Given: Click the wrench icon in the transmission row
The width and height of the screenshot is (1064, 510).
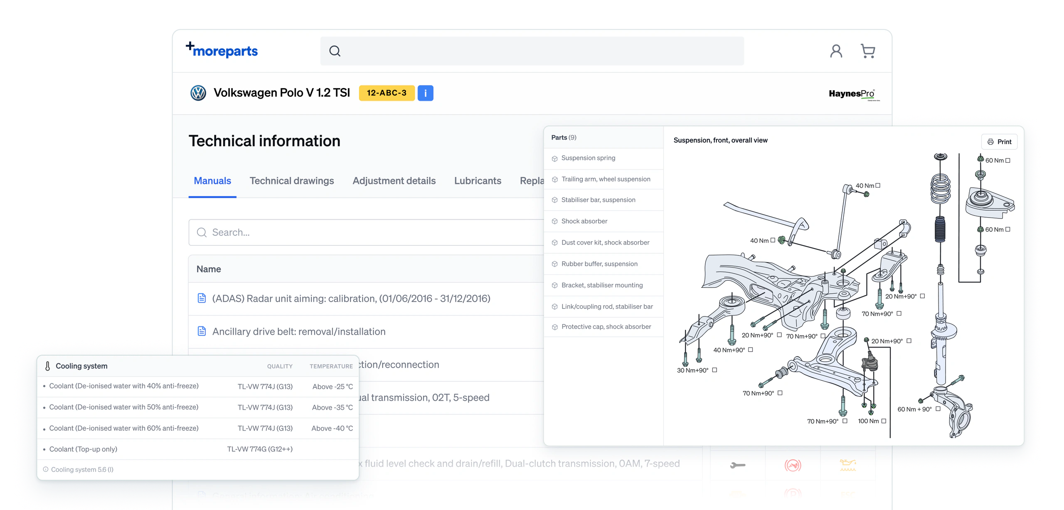Looking at the screenshot, I should coord(738,465).
